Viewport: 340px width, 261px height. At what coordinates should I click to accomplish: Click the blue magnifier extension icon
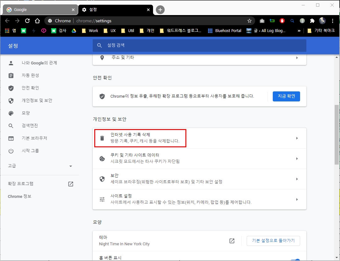click(x=292, y=21)
